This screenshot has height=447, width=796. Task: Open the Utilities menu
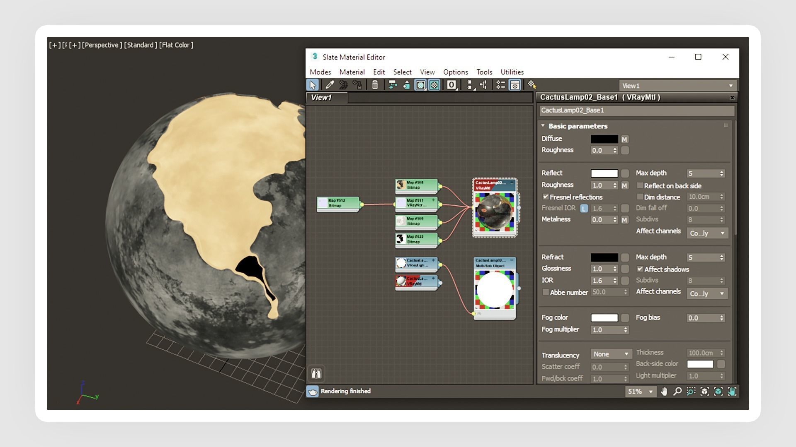512,72
